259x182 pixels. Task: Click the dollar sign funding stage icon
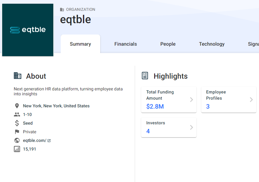coord(17,123)
